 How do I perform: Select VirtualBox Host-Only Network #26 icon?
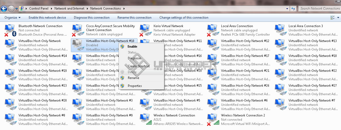tap(213, 90)
